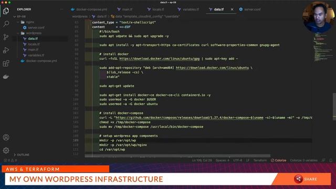Image resolution: width=336 pixels, height=189 pixels.
Task: Open the docker gpg download URL link
Action: tap(160, 58)
